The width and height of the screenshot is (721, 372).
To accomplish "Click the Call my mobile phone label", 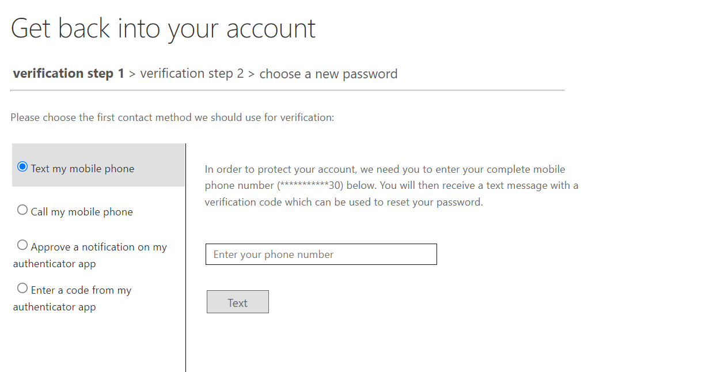I will pos(82,212).
